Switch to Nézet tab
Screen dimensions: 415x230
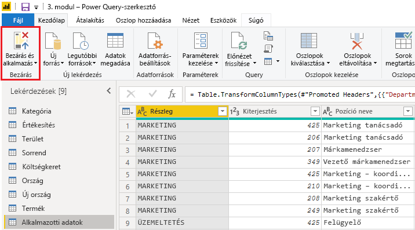coord(191,20)
